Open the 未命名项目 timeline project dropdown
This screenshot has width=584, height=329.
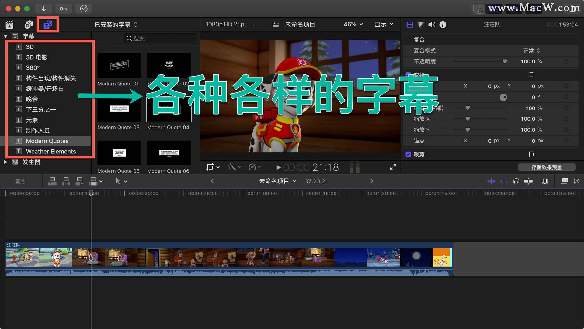click(277, 181)
